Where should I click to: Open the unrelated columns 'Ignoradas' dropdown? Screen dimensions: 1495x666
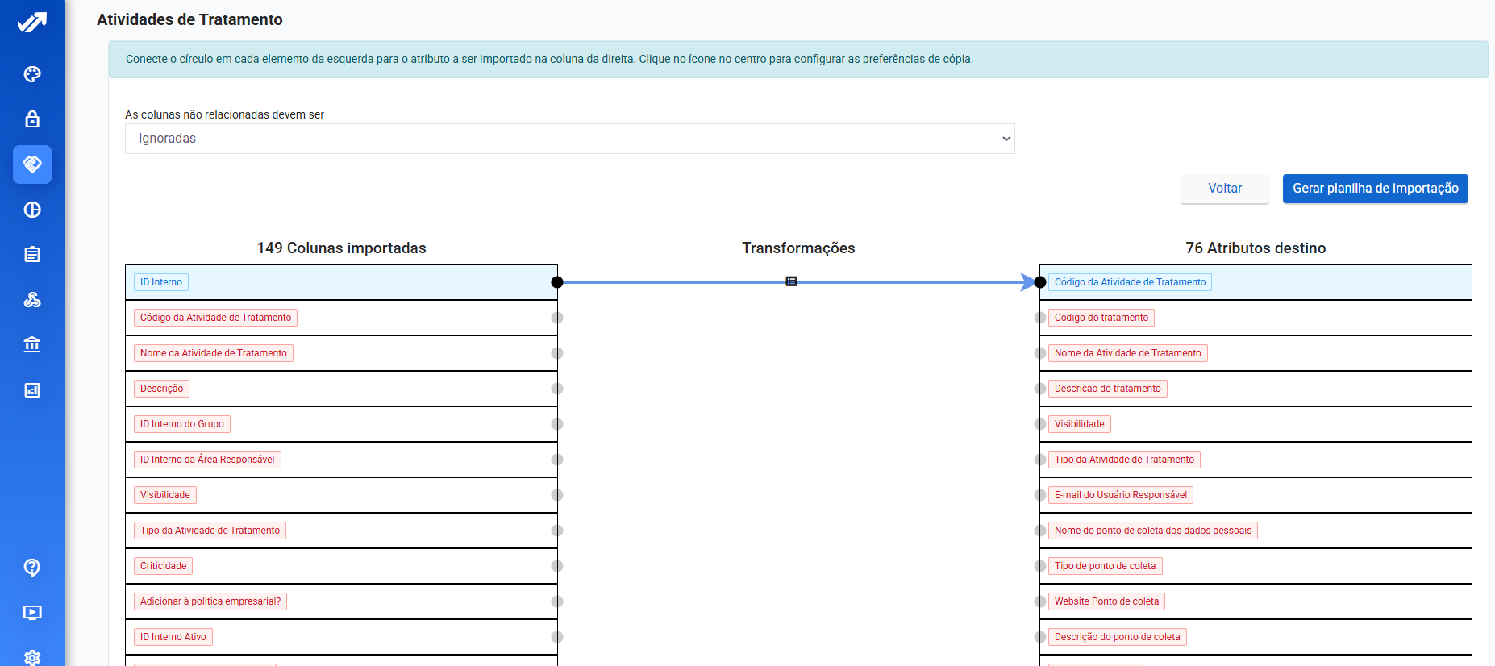569,139
